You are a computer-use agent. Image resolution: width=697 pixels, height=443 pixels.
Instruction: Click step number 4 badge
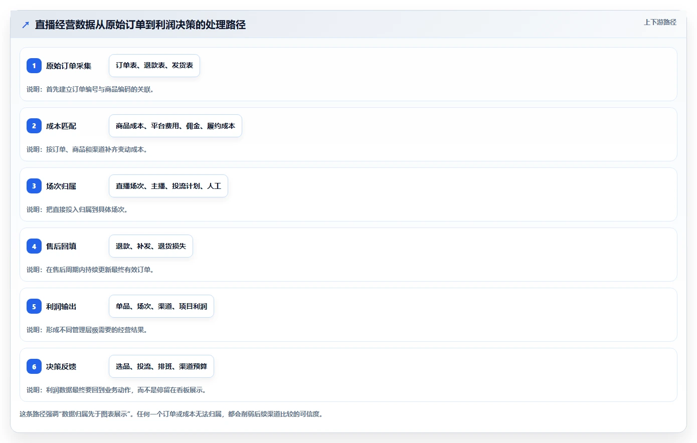click(34, 246)
